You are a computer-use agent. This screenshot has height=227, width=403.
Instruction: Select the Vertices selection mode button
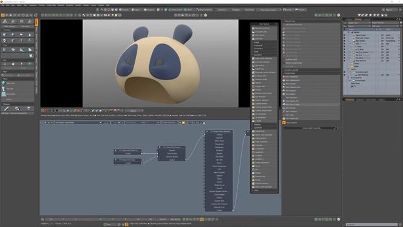(x=125, y=10)
